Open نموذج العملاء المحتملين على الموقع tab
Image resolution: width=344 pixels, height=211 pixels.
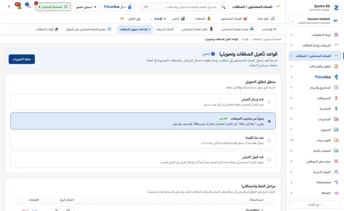point(89,29)
